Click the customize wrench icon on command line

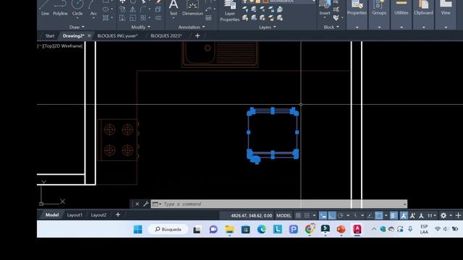click(146, 204)
